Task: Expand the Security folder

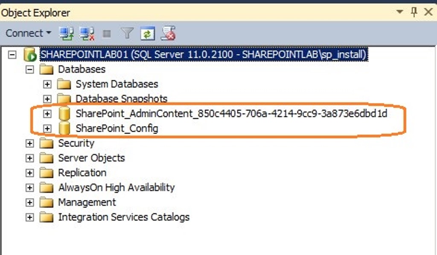Action: [x=29, y=144]
